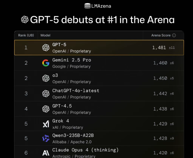Open the Gemini 2.5 Pro model link
Viewport: 193px width, 158px height.
coord(71,60)
